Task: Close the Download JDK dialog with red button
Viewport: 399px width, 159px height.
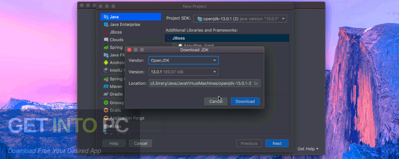Action: [x=129, y=50]
